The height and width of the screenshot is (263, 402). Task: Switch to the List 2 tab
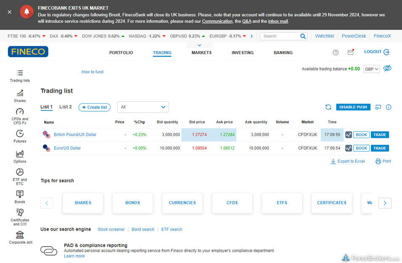tap(66, 107)
